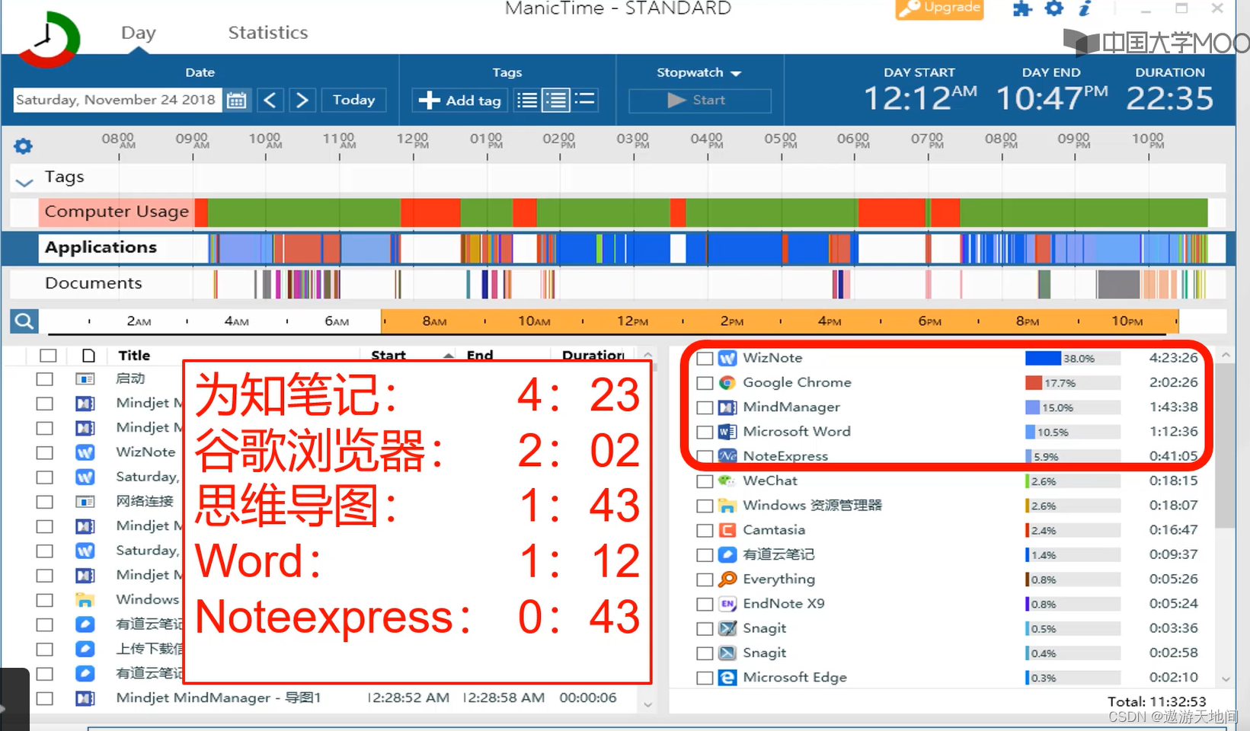Click the Everything search application icon
This screenshot has width=1250, height=731.
pos(727,579)
